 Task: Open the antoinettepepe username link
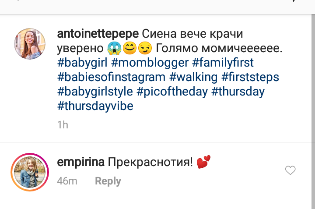(x=98, y=34)
